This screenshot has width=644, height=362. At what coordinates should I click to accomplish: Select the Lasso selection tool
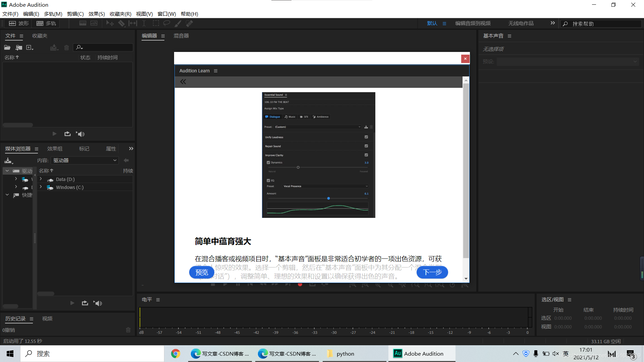(167, 23)
